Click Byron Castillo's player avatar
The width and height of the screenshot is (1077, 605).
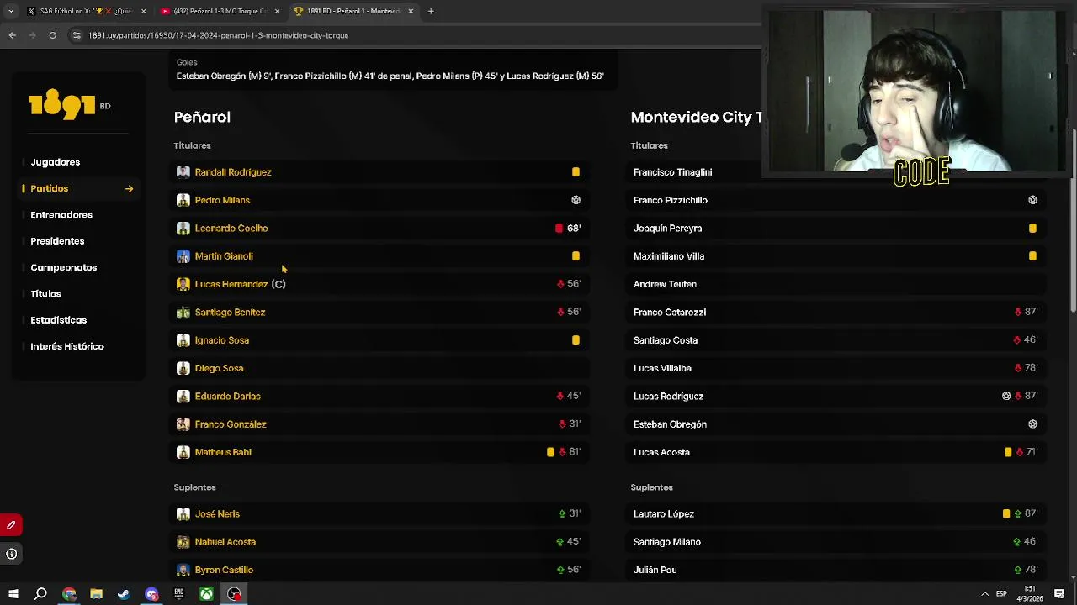(183, 570)
